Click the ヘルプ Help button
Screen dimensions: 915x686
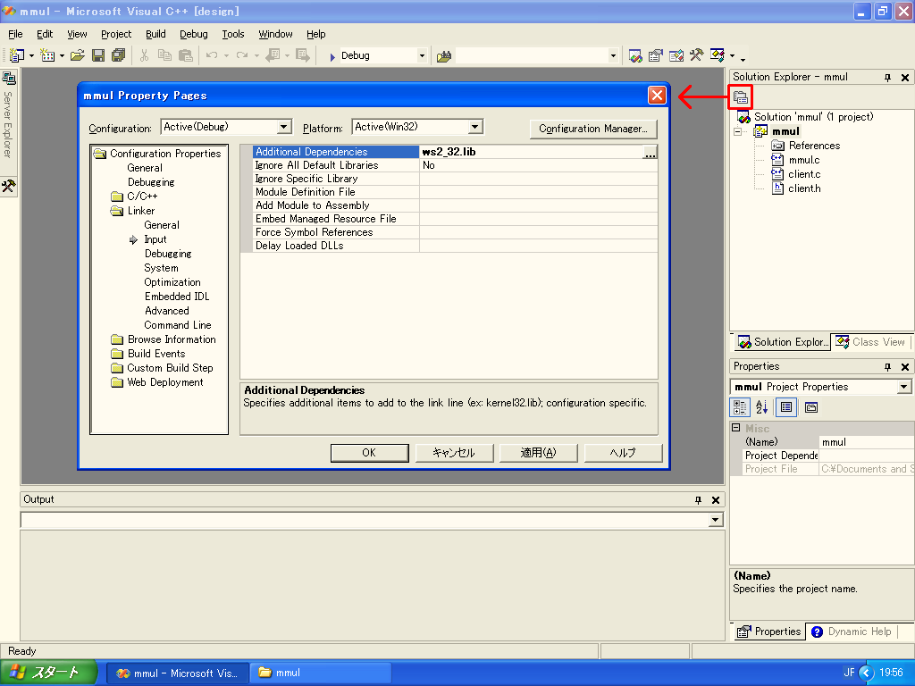pyautogui.click(x=623, y=453)
